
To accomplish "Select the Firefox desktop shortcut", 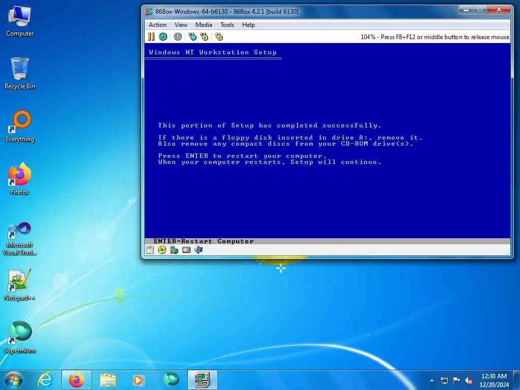I will pyautogui.click(x=20, y=179).
